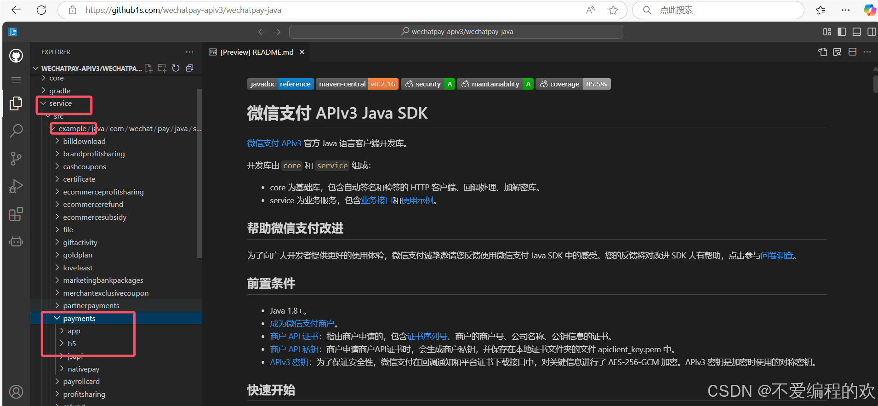The width and height of the screenshot is (878, 406).
Task: Open customize layout button
Action: (827, 32)
